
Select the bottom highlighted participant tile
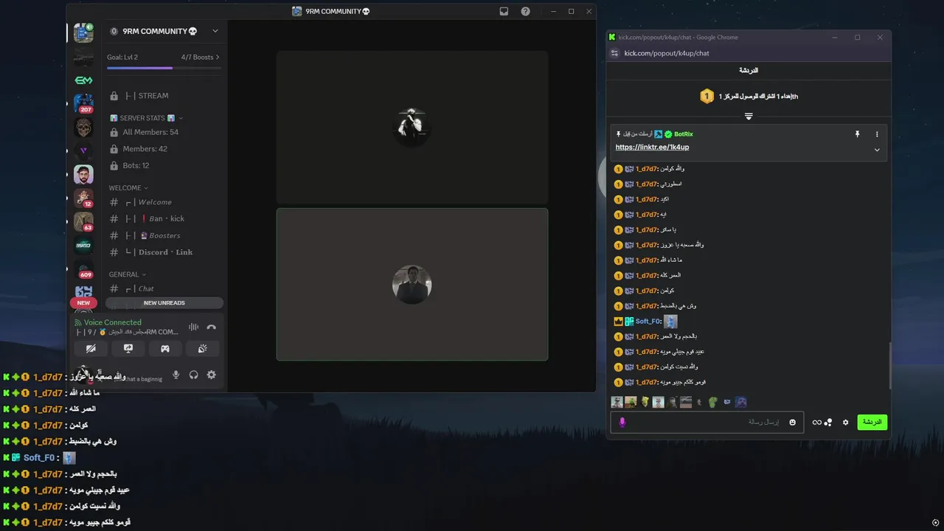pyautogui.click(x=412, y=285)
